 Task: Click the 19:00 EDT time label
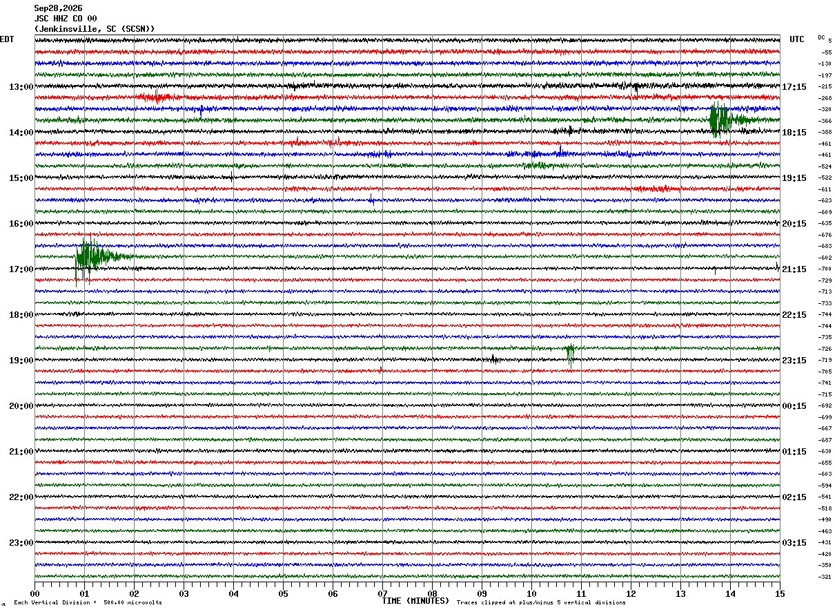click(21, 361)
